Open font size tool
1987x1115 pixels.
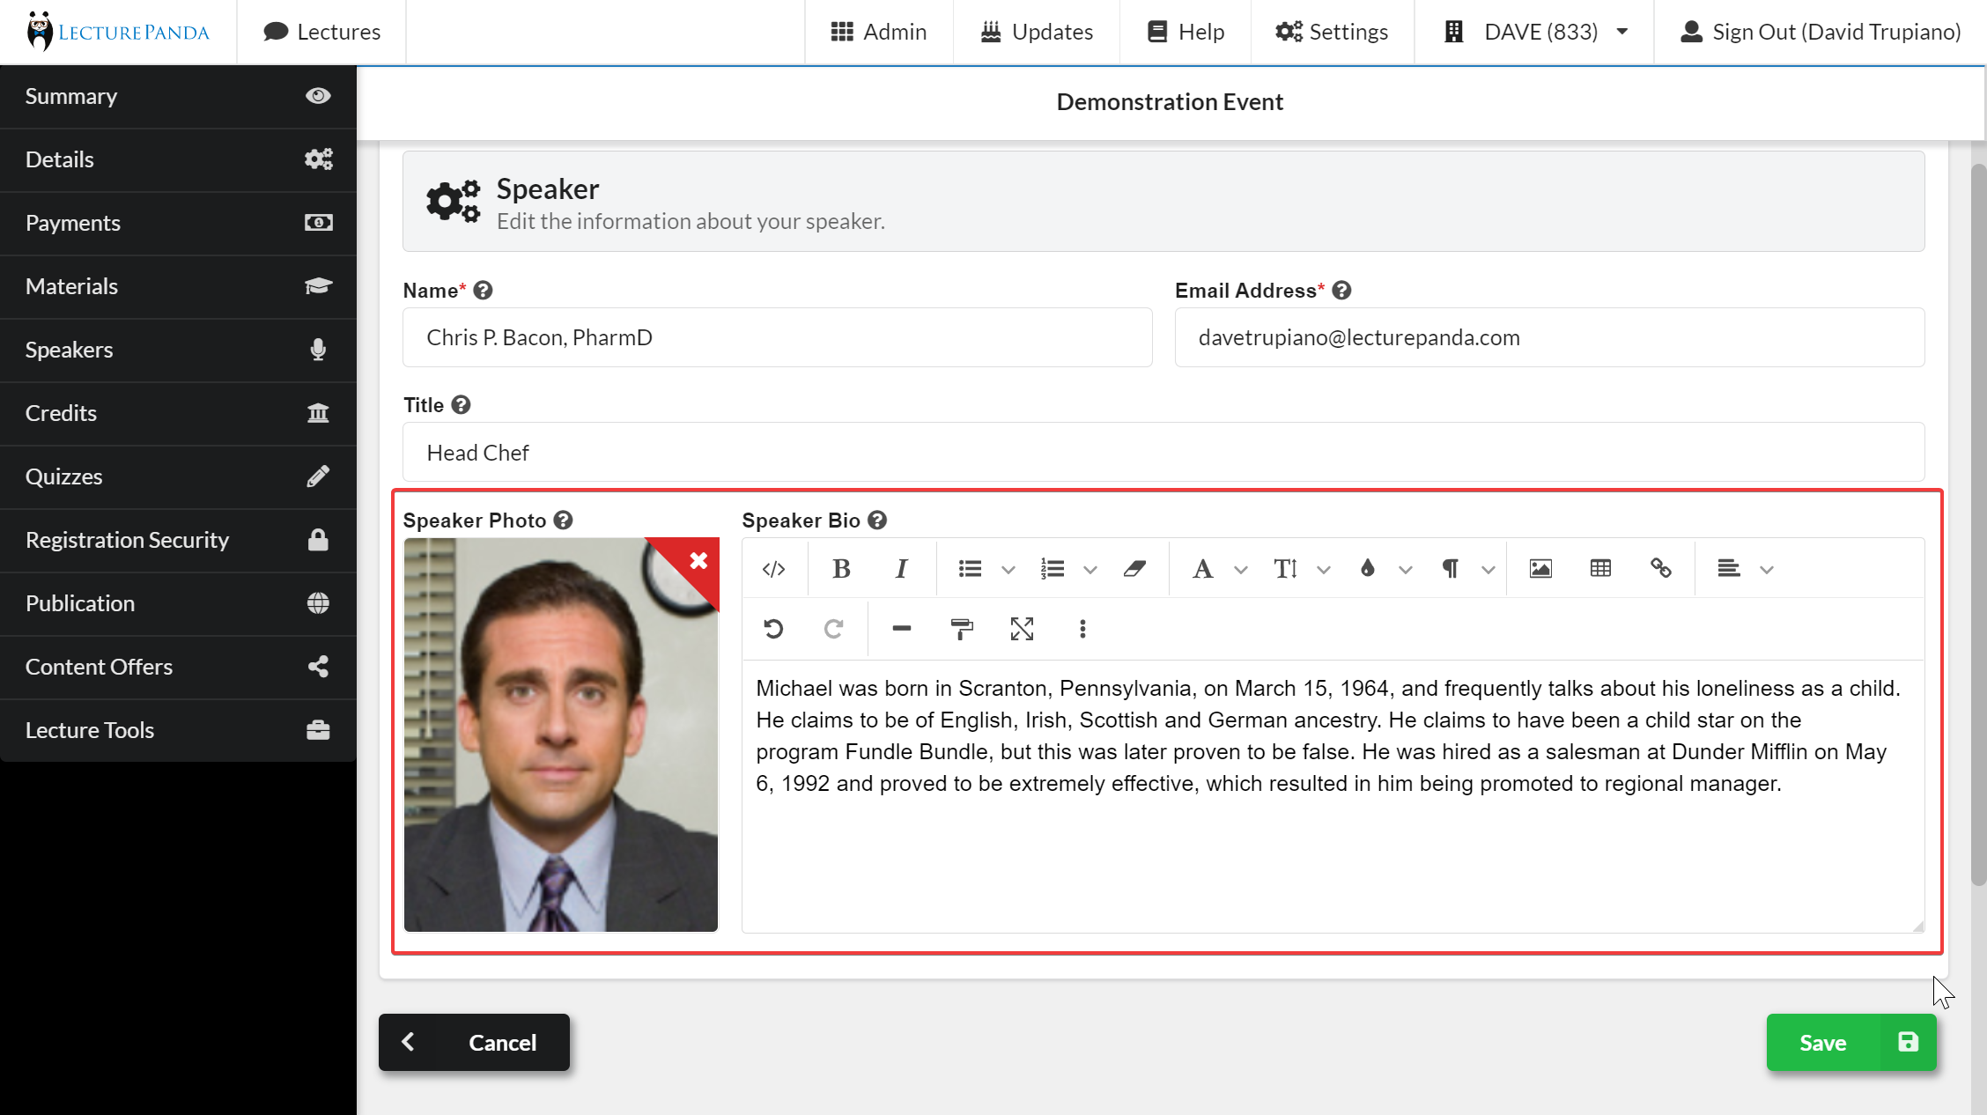pyautogui.click(x=1285, y=569)
